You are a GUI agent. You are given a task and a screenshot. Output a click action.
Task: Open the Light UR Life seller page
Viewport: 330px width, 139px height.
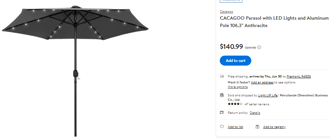coord(268,95)
